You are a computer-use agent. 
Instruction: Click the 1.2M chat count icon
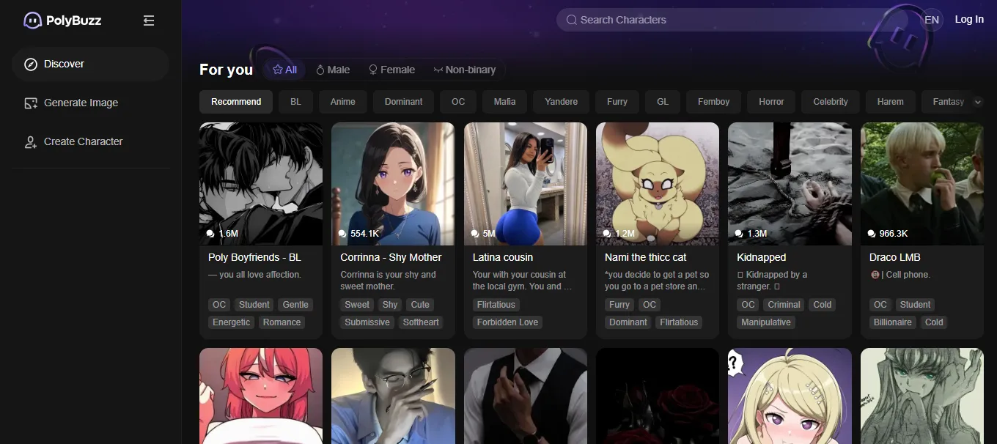(607, 234)
